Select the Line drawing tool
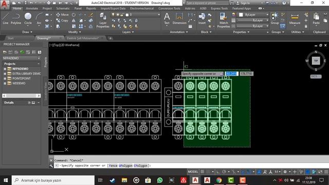Viewport: 329px width, 185px height. [6, 18]
